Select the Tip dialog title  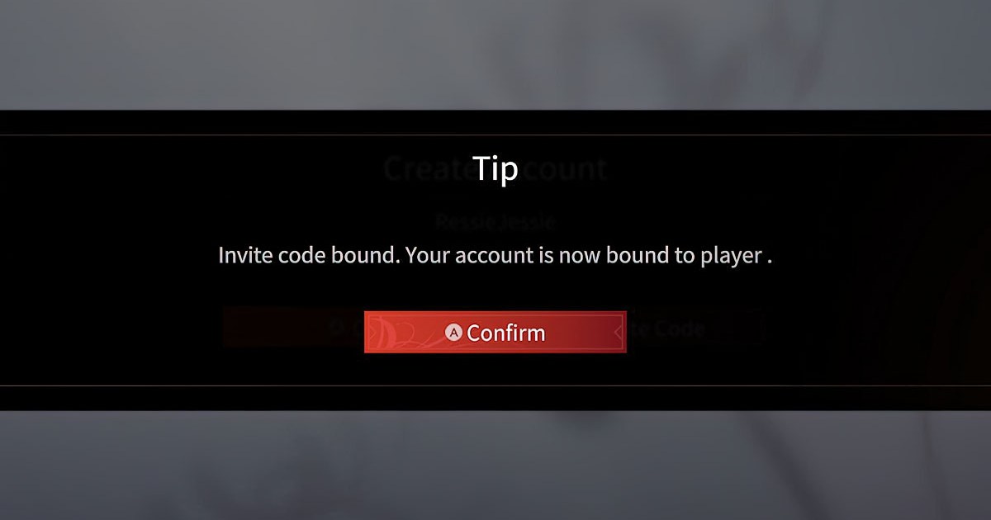click(x=495, y=168)
